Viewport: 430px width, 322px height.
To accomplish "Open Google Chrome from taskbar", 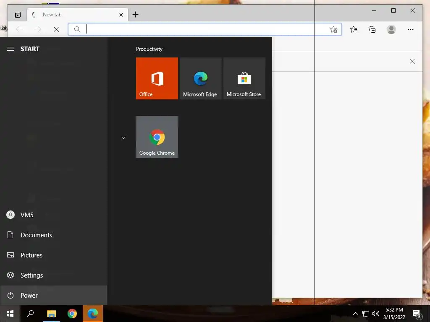I will point(72,314).
